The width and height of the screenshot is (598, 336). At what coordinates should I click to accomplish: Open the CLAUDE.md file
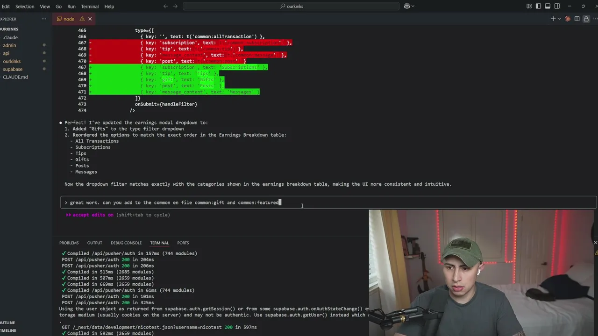(15, 77)
